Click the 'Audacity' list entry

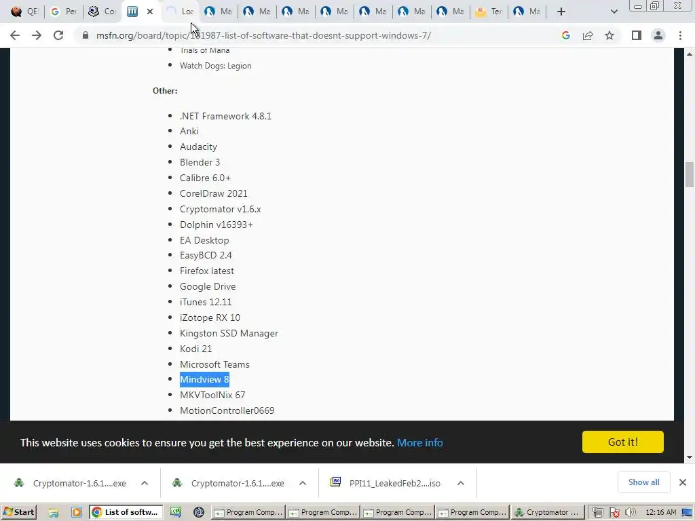tap(198, 147)
